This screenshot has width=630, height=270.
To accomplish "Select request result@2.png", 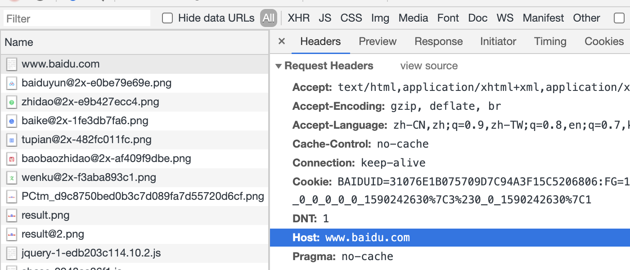I will 134,234.
